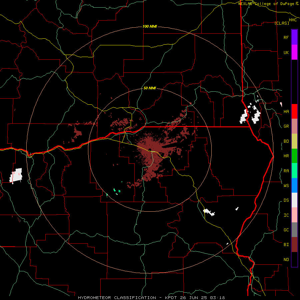Click the HR green legend swatch
Screen dimensions: 300x300
click(x=294, y=156)
